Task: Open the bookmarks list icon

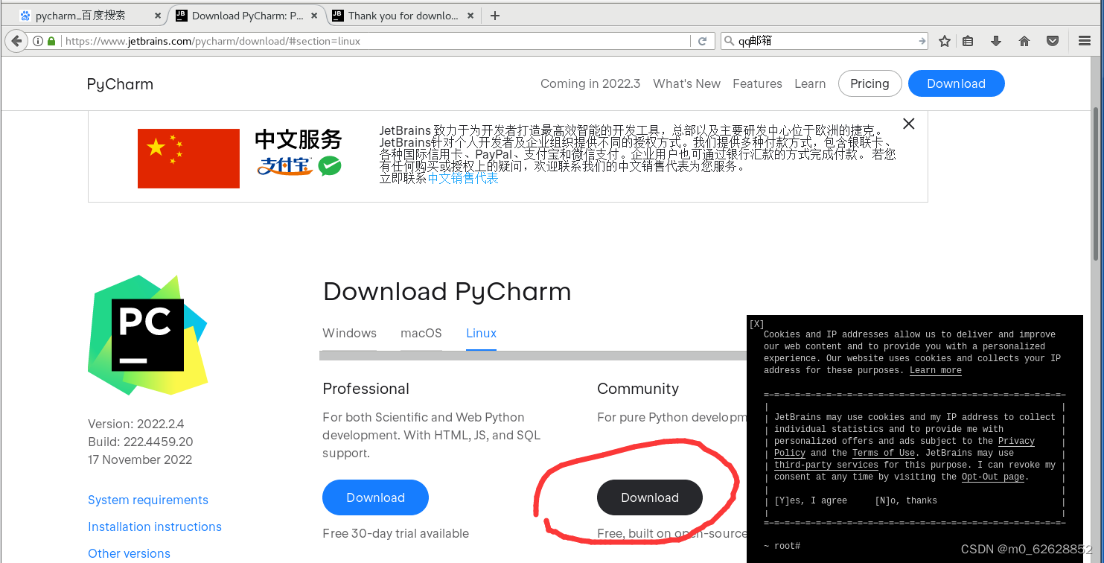Action: click(968, 42)
